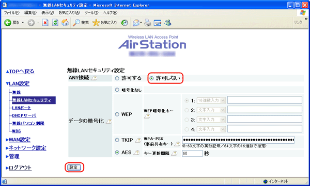The image size is (310, 186).
Task: Click the 設定 button
Action: 74,167
